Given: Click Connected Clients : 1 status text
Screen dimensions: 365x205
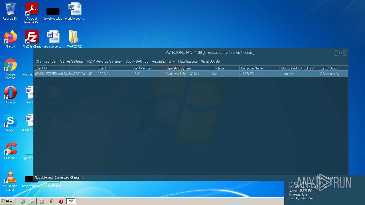Looking at the screenshot, I should pos(69,177).
